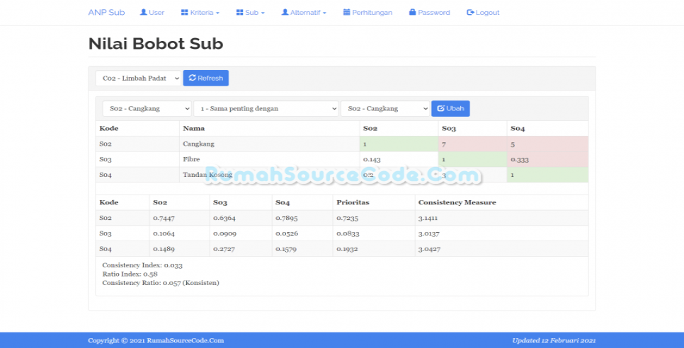Open the Kriteria dropdown menu
Image resolution: width=684 pixels, height=348 pixels.
(200, 13)
